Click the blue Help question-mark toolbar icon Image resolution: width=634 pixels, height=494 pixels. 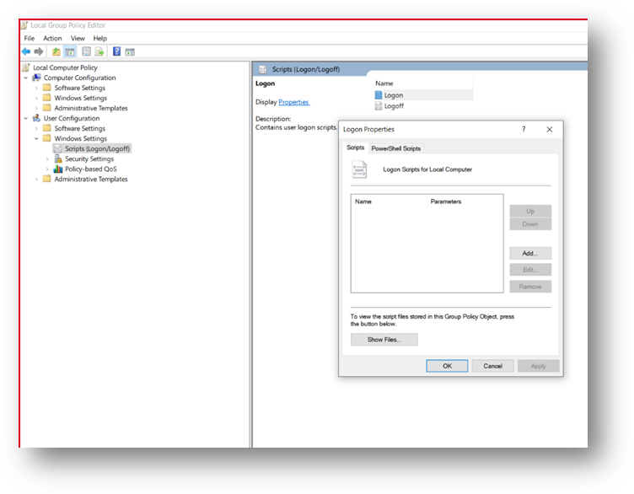[117, 51]
